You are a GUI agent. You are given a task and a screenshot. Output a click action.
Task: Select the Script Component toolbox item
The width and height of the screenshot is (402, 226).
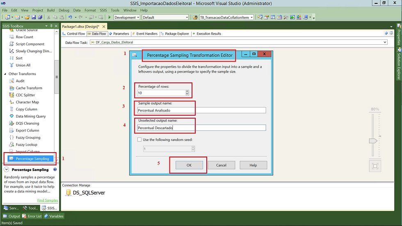[30, 44]
